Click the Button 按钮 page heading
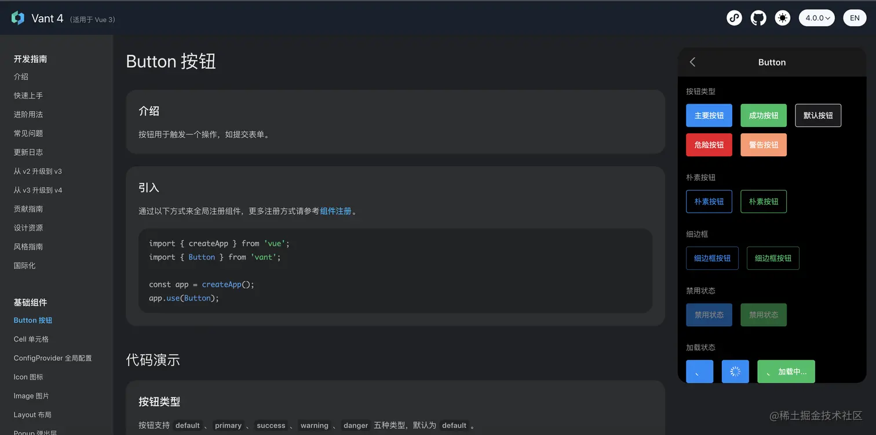 click(x=171, y=61)
